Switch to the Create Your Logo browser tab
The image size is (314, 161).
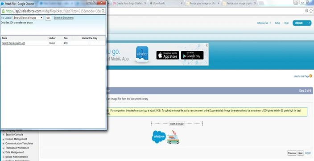129,4
